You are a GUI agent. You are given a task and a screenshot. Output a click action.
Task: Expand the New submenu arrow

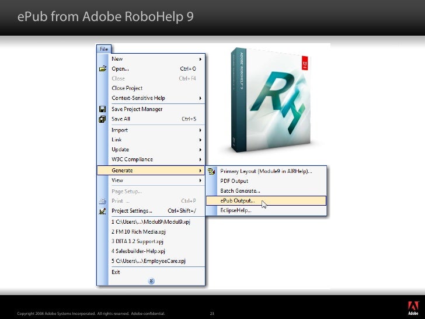200,59
